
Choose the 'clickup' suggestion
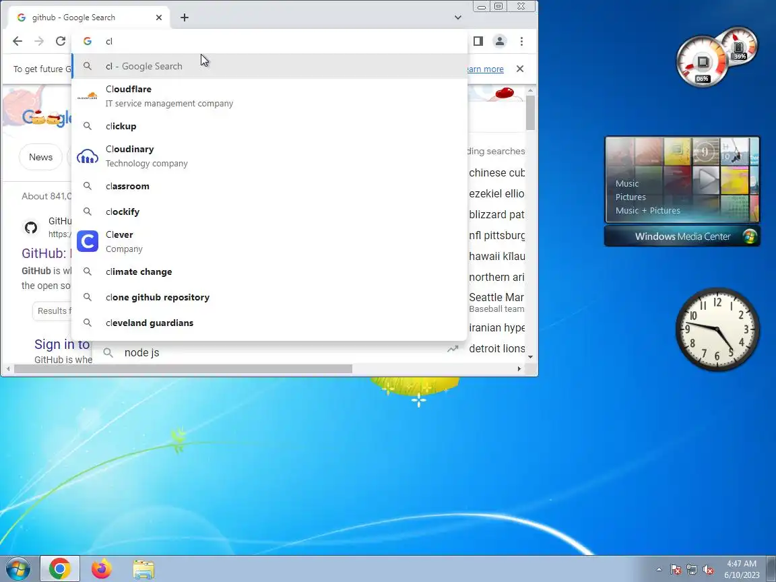click(269, 126)
